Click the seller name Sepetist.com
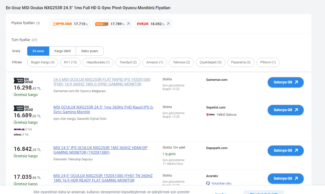The image size is (325, 194). pos(216,108)
